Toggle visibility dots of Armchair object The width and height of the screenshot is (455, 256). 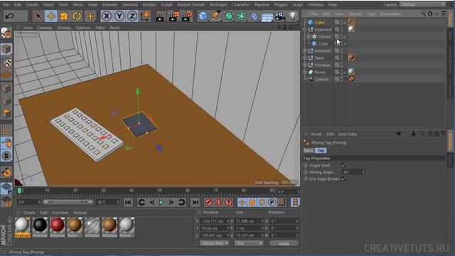[341, 50]
